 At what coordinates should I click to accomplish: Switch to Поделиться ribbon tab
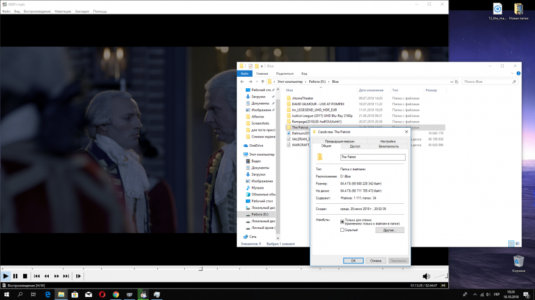(284, 74)
